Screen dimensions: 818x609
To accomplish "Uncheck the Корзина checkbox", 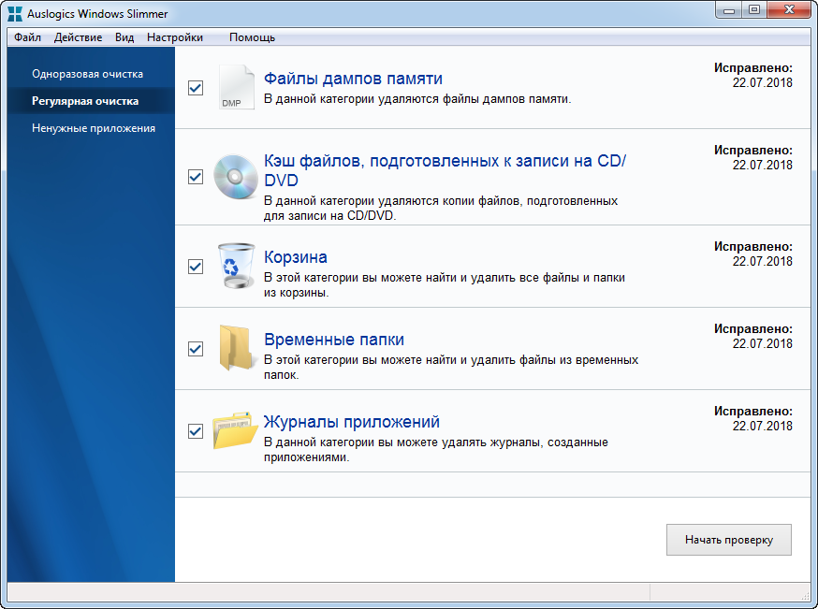I will pos(196,267).
